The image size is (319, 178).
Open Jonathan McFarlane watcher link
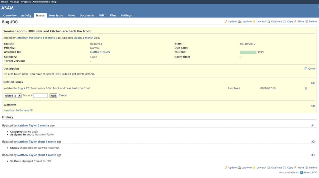[16, 110]
